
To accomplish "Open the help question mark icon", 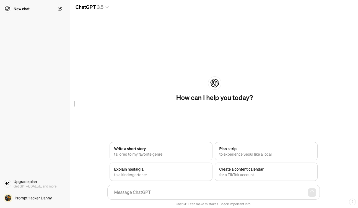I will (x=352, y=202).
